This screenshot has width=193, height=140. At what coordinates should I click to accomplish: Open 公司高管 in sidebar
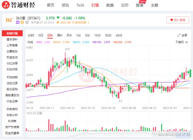pos(12,45)
